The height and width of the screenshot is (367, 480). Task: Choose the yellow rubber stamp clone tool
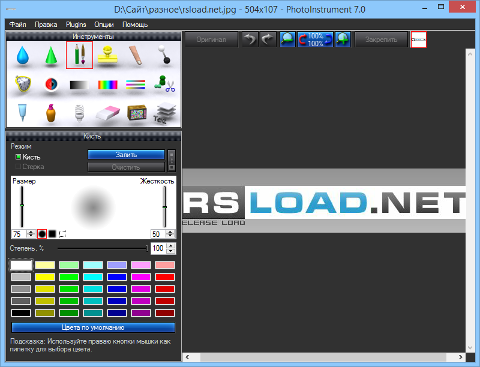pos(108,55)
